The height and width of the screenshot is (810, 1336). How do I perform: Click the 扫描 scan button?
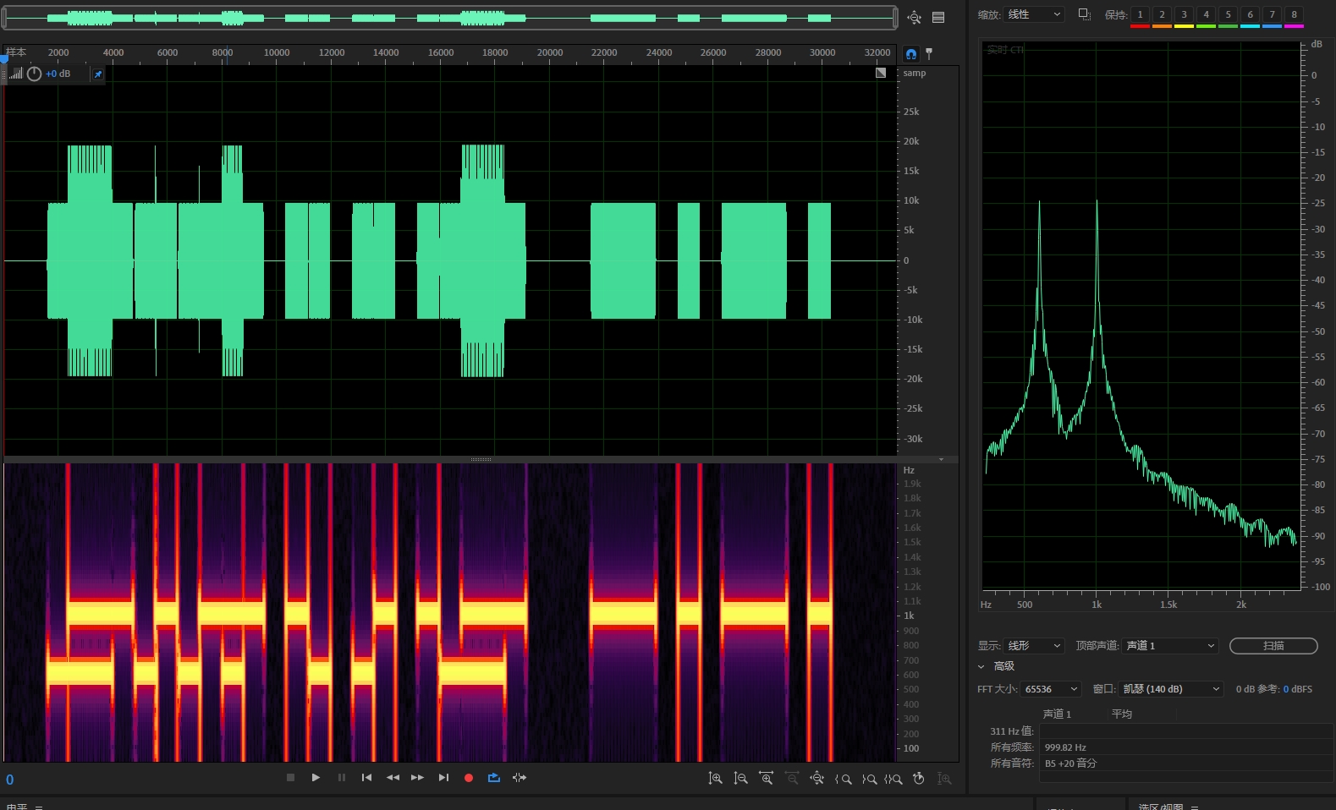point(1273,646)
